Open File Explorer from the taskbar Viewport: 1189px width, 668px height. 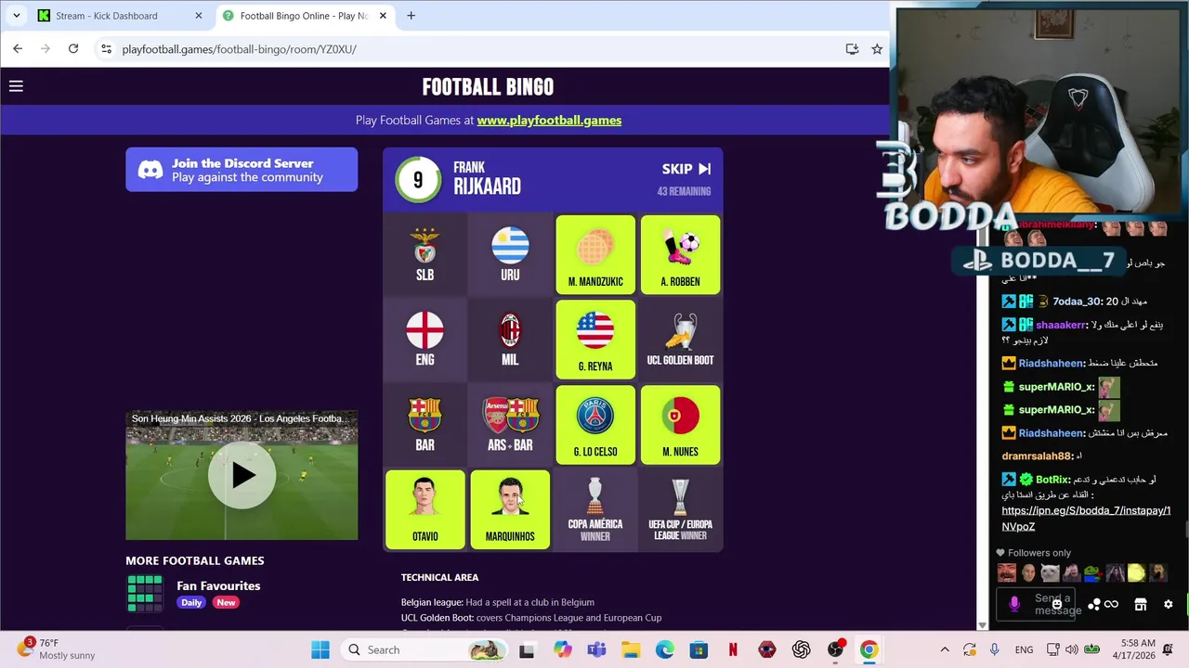[630, 649]
